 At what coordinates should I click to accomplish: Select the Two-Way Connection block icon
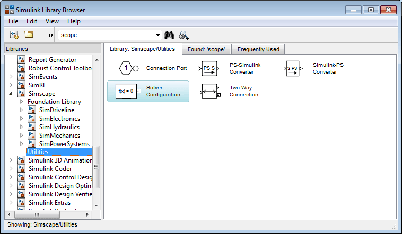point(210,91)
